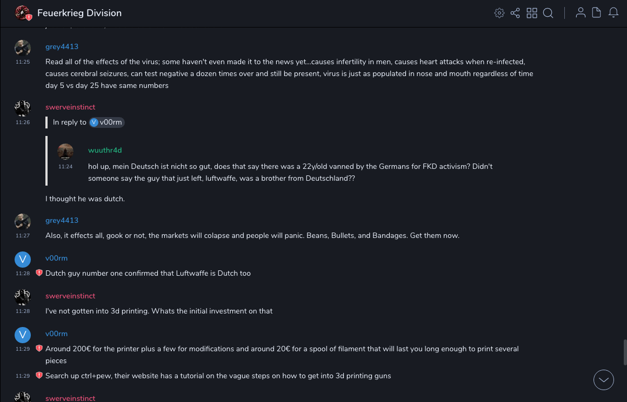
Task: Click the share room icon
Action: pos(515,13)
